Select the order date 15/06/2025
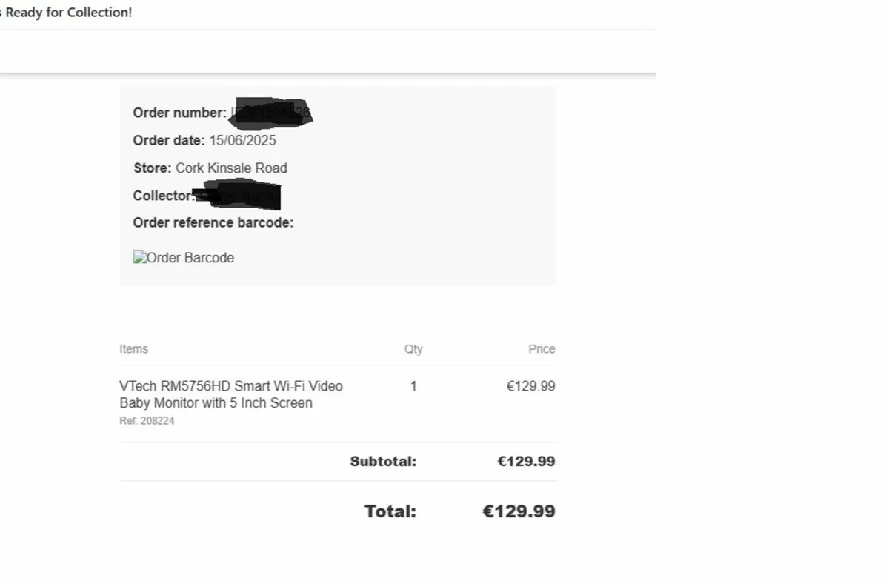This screenshot has width=889, height=587. (242, 140)
